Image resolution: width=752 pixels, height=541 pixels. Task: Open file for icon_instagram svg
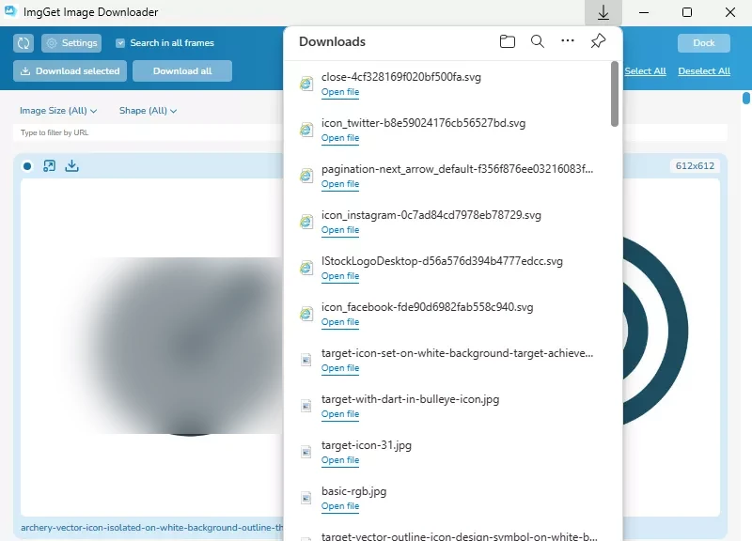(x=340, y=230)
